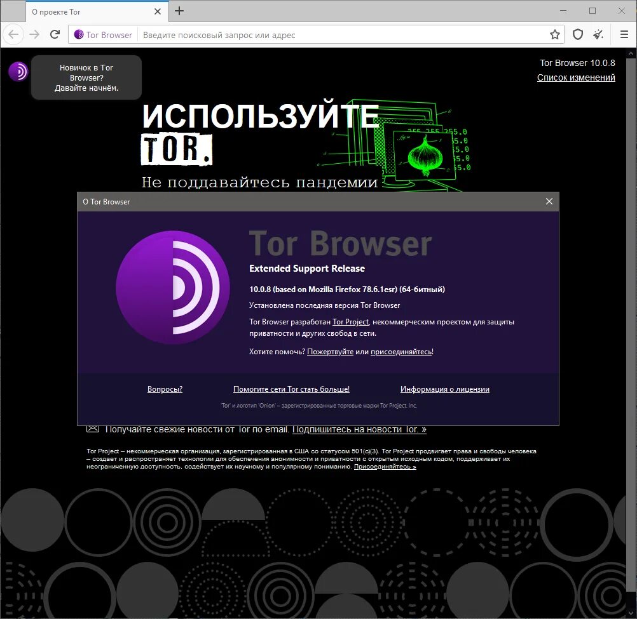Reload the current page
Viewport: 637px width, 619px height.
click(x=55, y=34)
